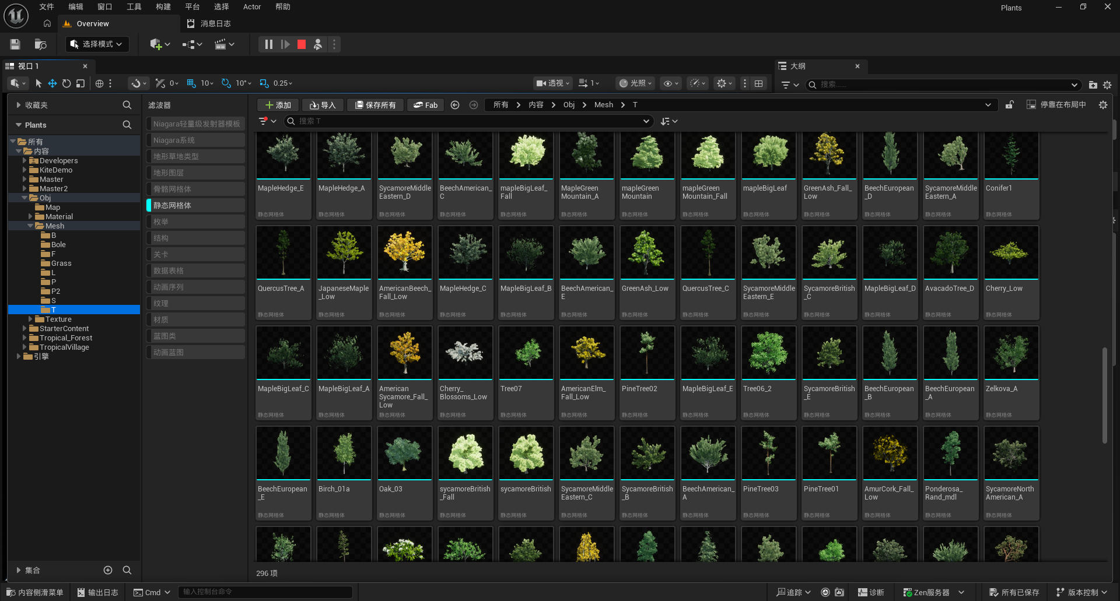Search in the Plants folder tree
This screenshot has width=1120, height=601.
pos(127,125)
